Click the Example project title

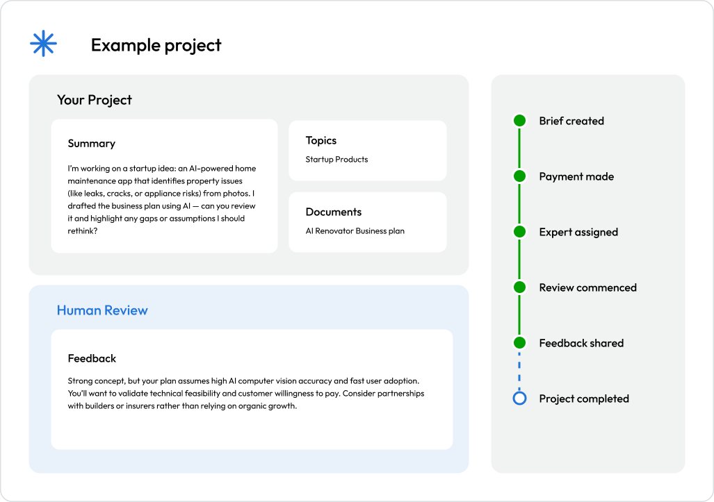(x=156, y=45)
